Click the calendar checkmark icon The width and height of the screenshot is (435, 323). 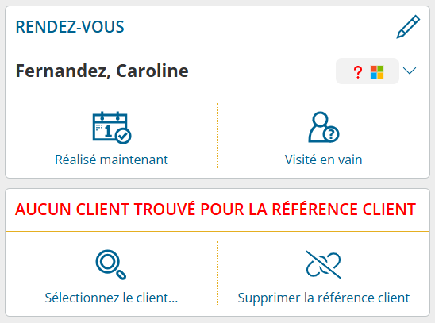pyautogui.click(x=111, y=128)
